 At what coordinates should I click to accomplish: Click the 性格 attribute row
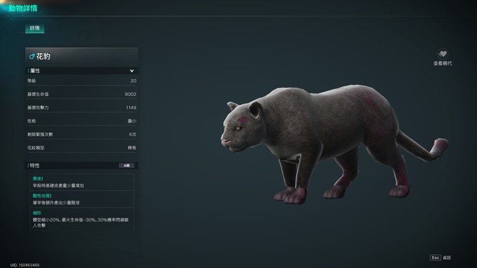point(81,121)
